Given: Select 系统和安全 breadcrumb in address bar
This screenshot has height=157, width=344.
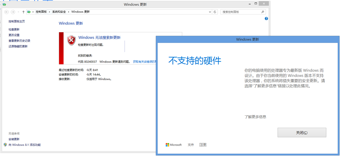Looking at the screenshot, I should (59, 12).
